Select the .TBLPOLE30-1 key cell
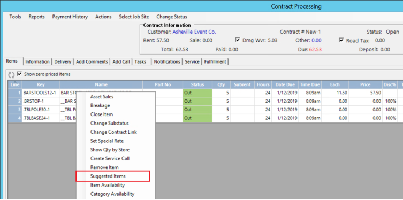The width and height of the screenshot is (403, 200). [x=41, y=110]
